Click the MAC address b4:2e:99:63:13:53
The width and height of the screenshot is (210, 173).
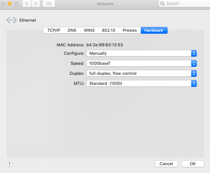tap(105, 45)
